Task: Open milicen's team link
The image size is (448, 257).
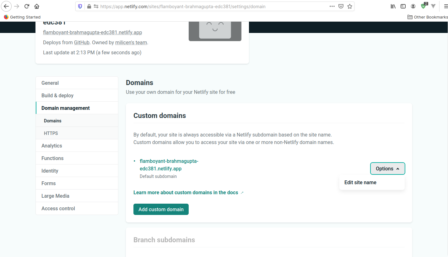Action: click(x=131, y=42)
